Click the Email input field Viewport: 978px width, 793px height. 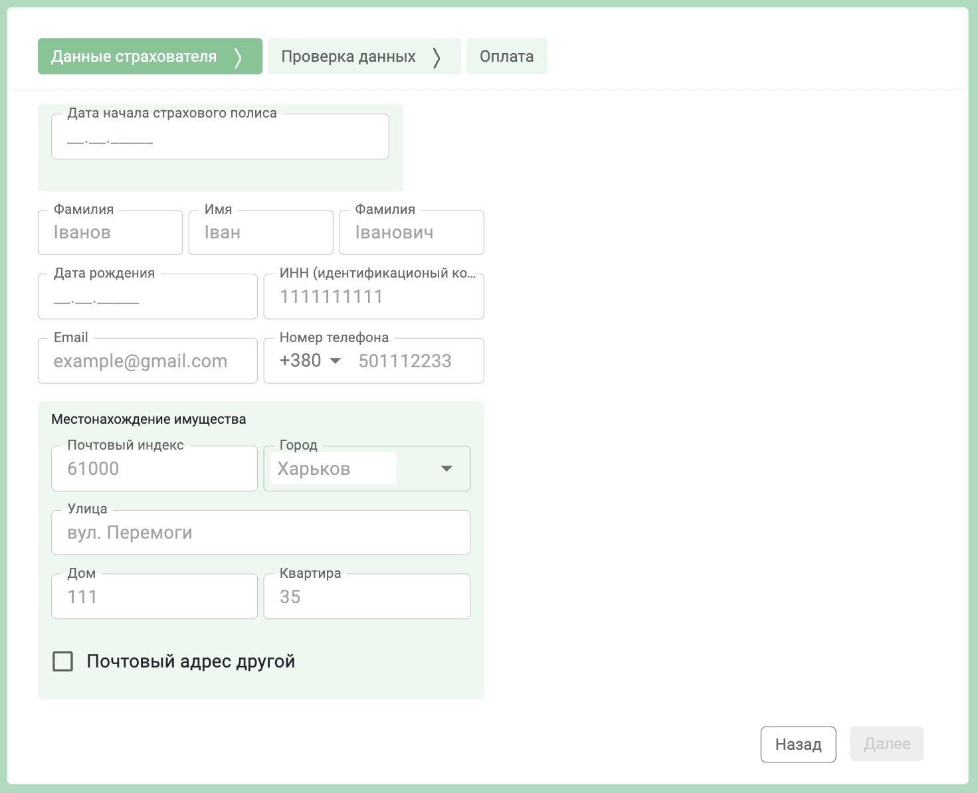pyautogui.click(x=147, y=361)
